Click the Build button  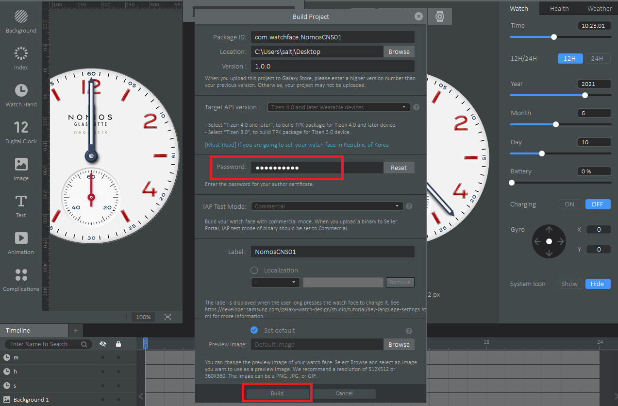click(277, 393)
